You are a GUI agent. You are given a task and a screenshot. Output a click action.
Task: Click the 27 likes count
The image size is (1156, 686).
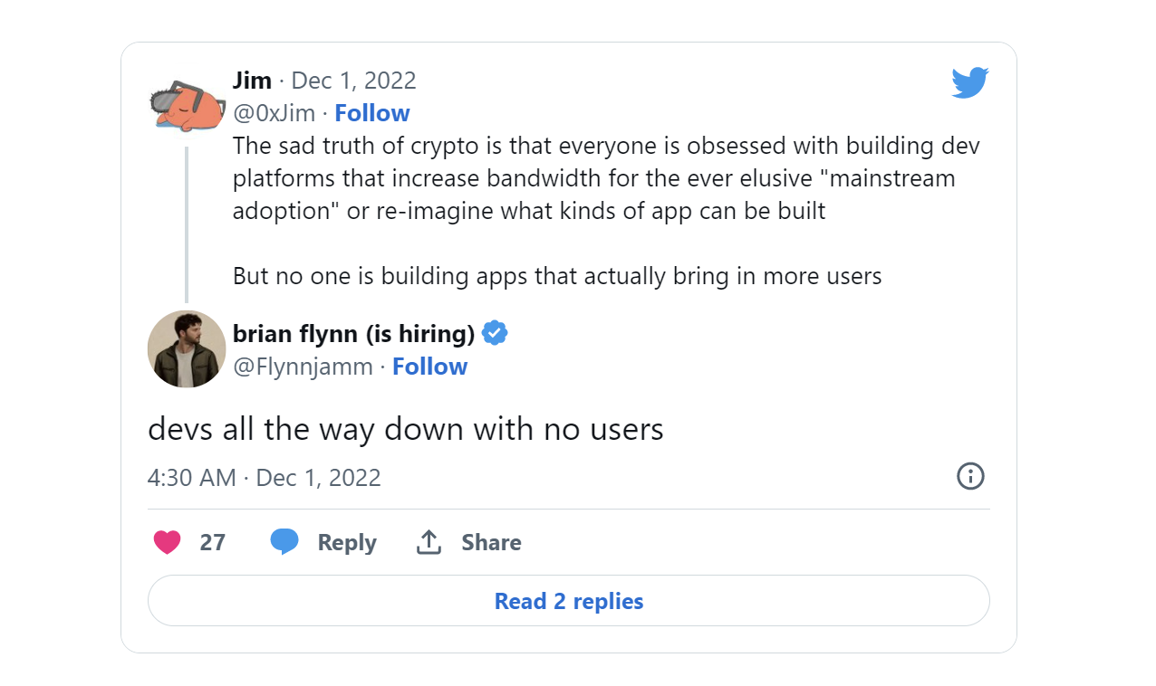tap(213, 542)
